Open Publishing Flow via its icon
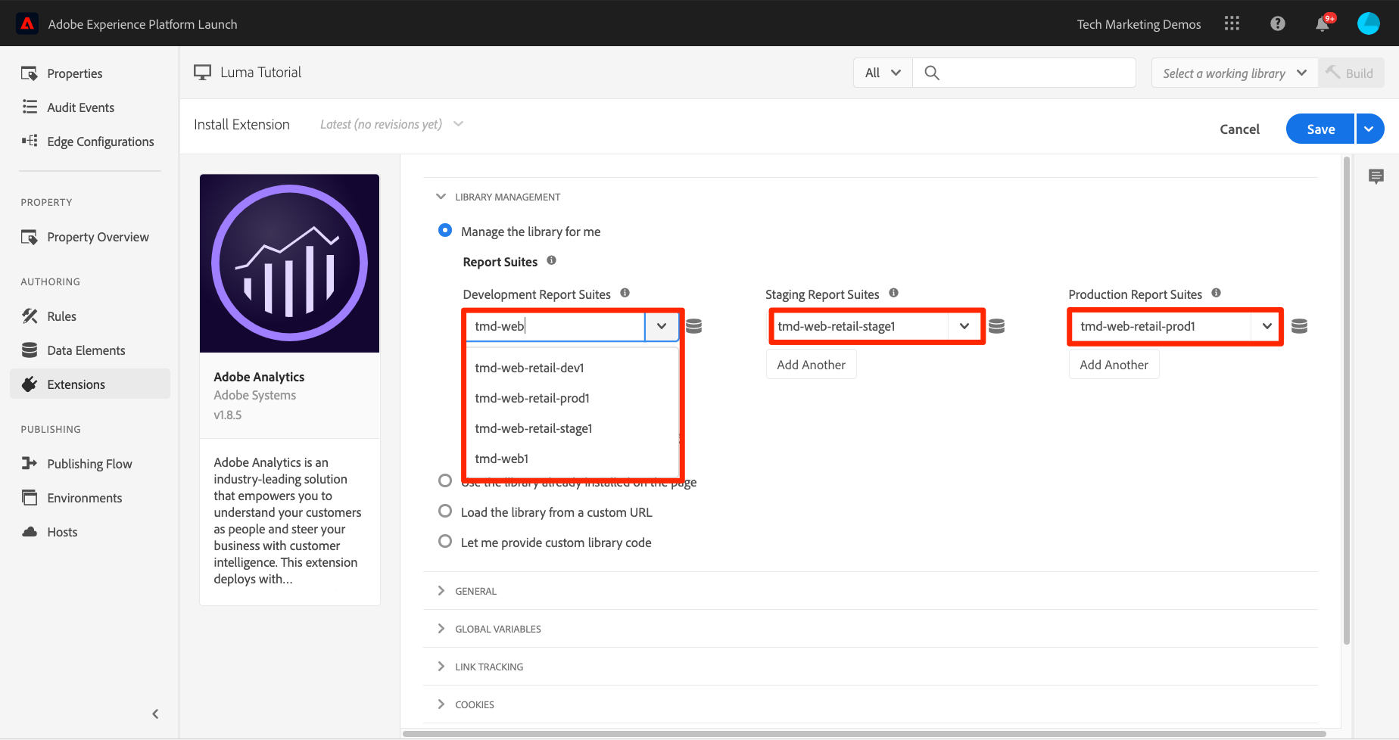The image size is (1399, 740). (x=30, y=463)
